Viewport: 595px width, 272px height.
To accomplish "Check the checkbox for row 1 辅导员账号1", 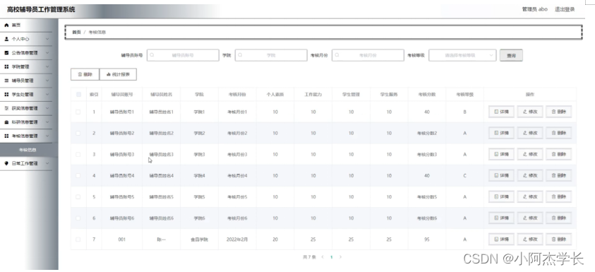I will 78,112.
